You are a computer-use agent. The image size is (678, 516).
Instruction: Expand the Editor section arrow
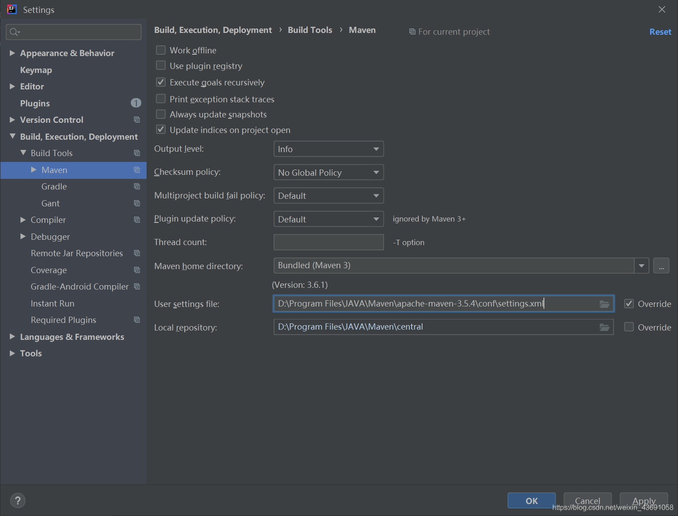point(12,86)
